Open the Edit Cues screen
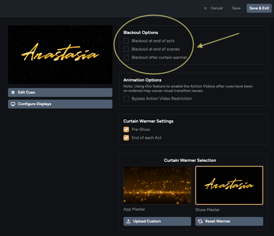 click(60, 92)
